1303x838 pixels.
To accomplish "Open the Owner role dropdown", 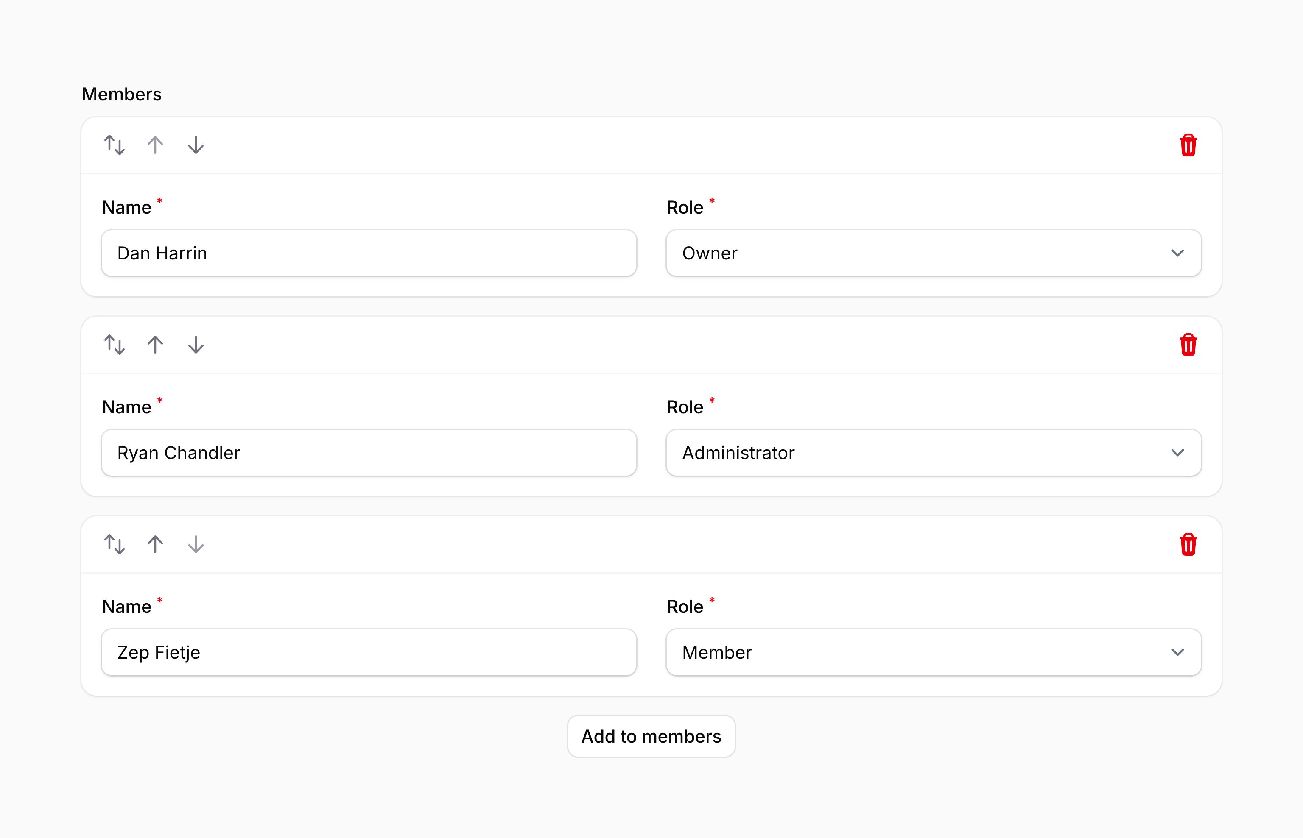I will pos(933,253).
